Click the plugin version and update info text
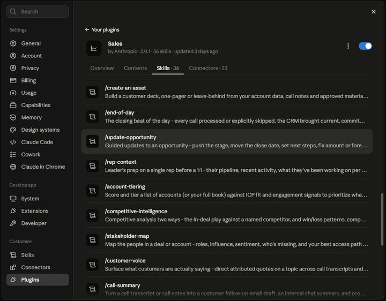 163,51
